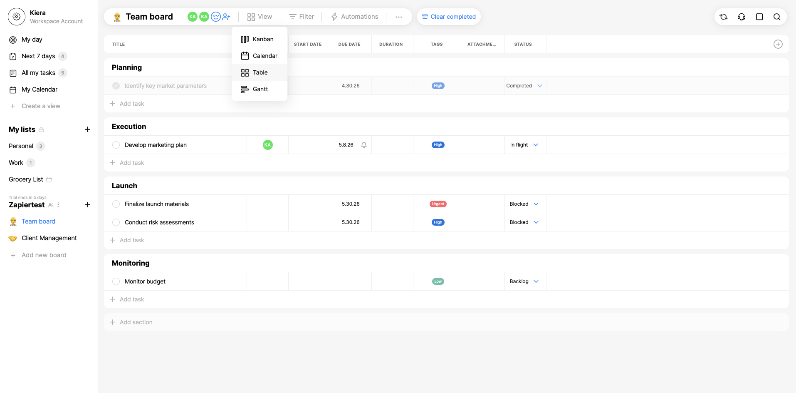The image size is (796, 393).
Task: Click the reminder bell for Develop marketing plan
Action: click(x=364, y=145)
